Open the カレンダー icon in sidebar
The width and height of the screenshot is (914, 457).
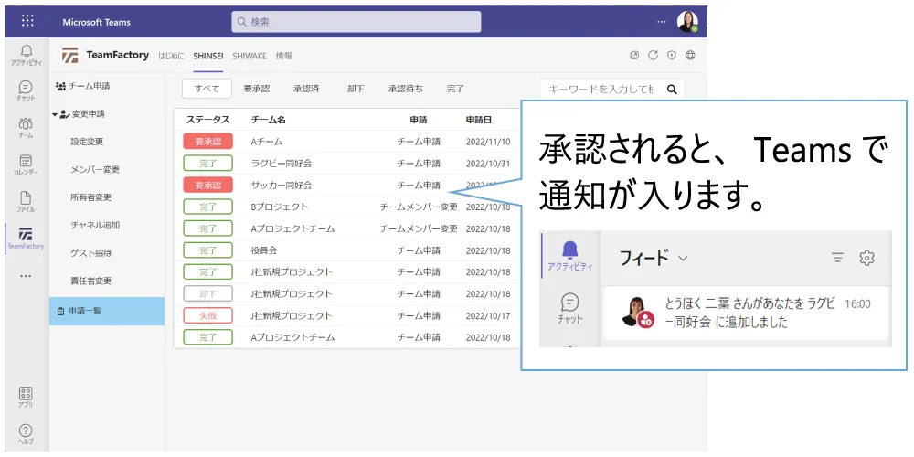(x=26, y=165)
